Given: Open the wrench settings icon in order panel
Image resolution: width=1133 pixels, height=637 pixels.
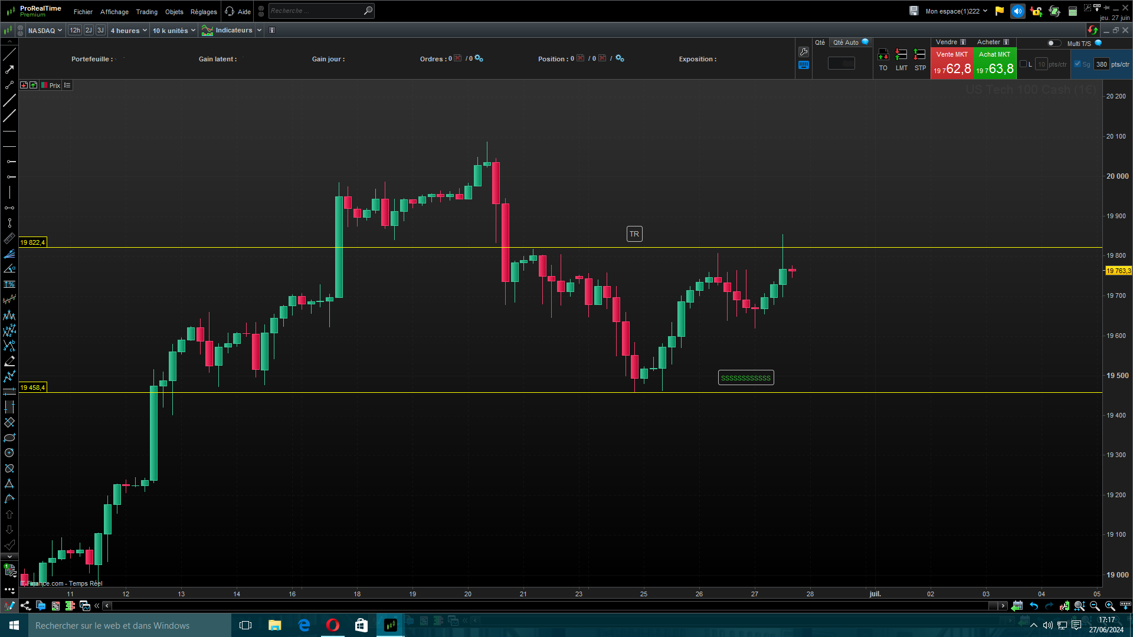Looking at the screenshot, I should coord(803,52).
